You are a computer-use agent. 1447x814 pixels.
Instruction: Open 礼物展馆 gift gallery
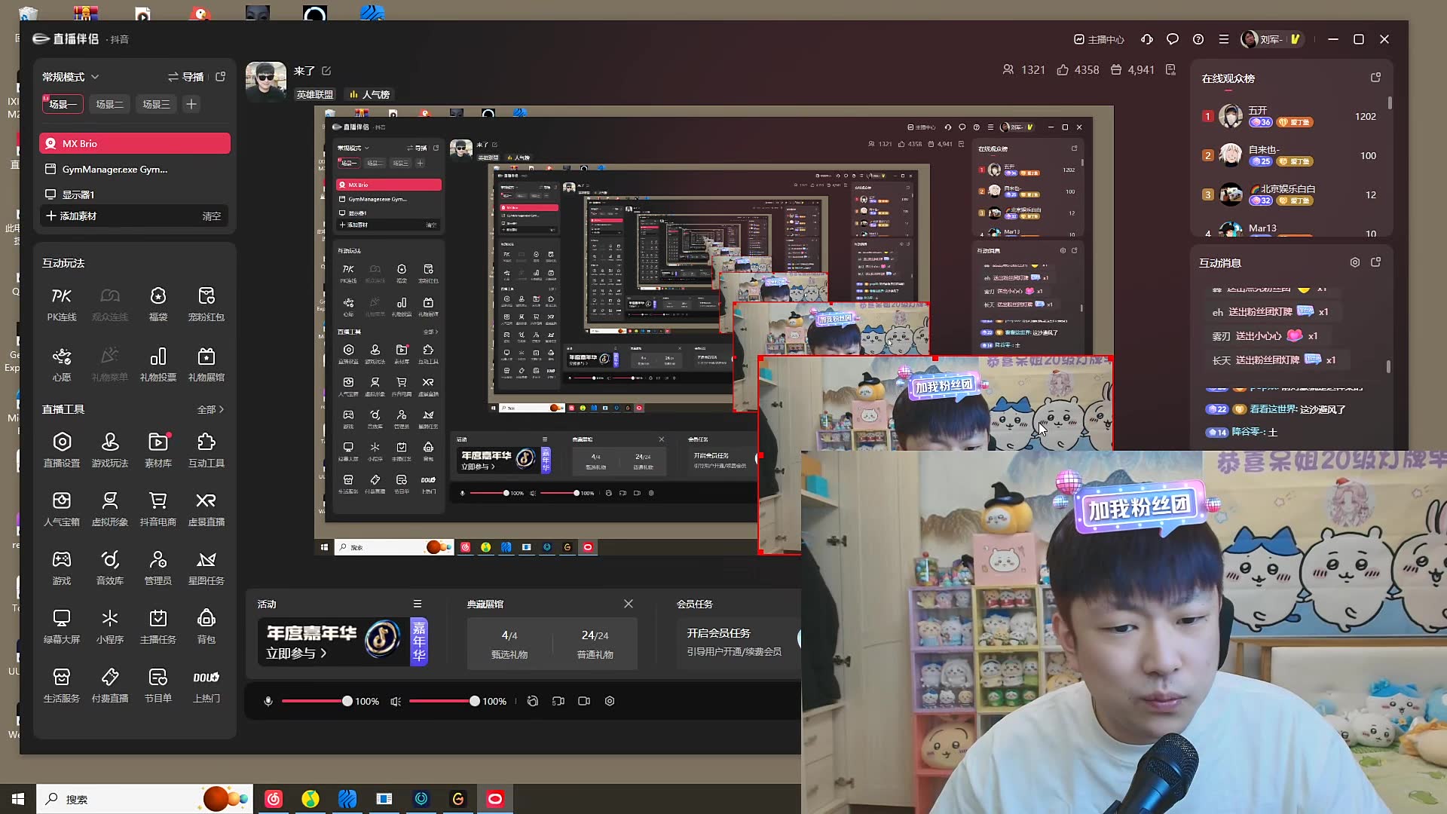point(206,365)
